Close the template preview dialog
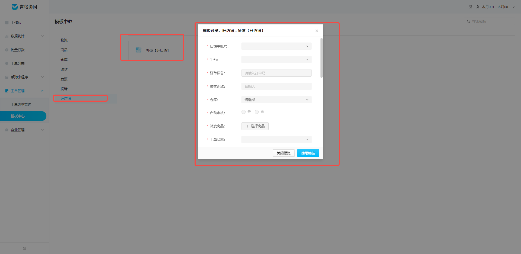The height and width of the screenshot is (254, 521). (x=317, y=31)
